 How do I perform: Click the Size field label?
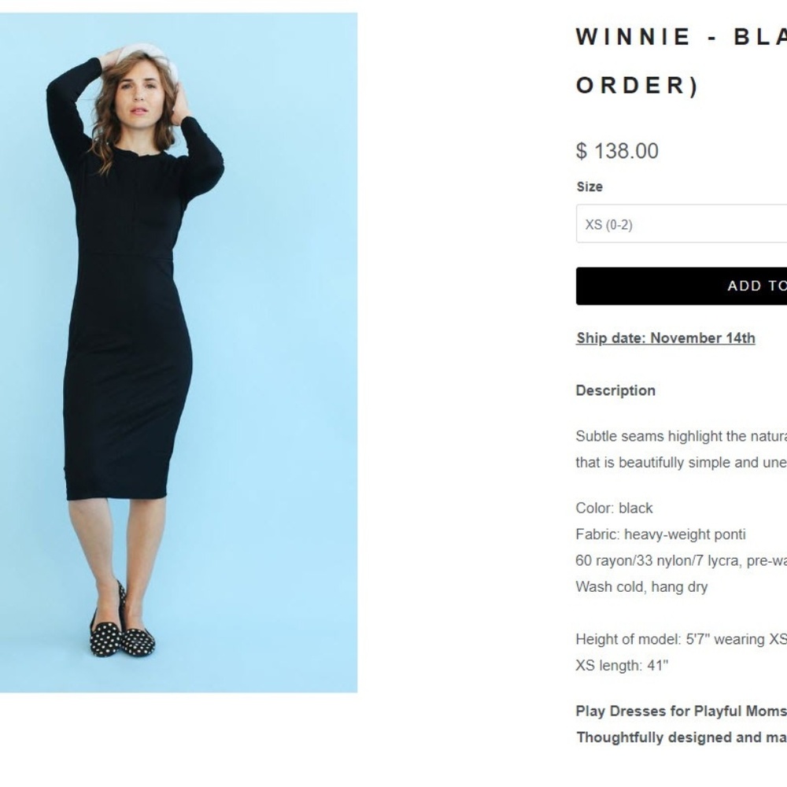pyautogui.click(x=589, y=187)
